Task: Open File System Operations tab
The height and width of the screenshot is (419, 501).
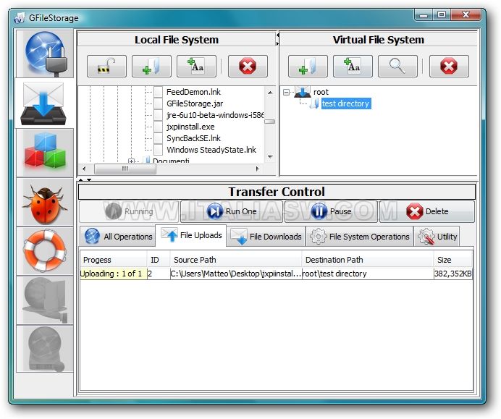Action: [359, 237]
